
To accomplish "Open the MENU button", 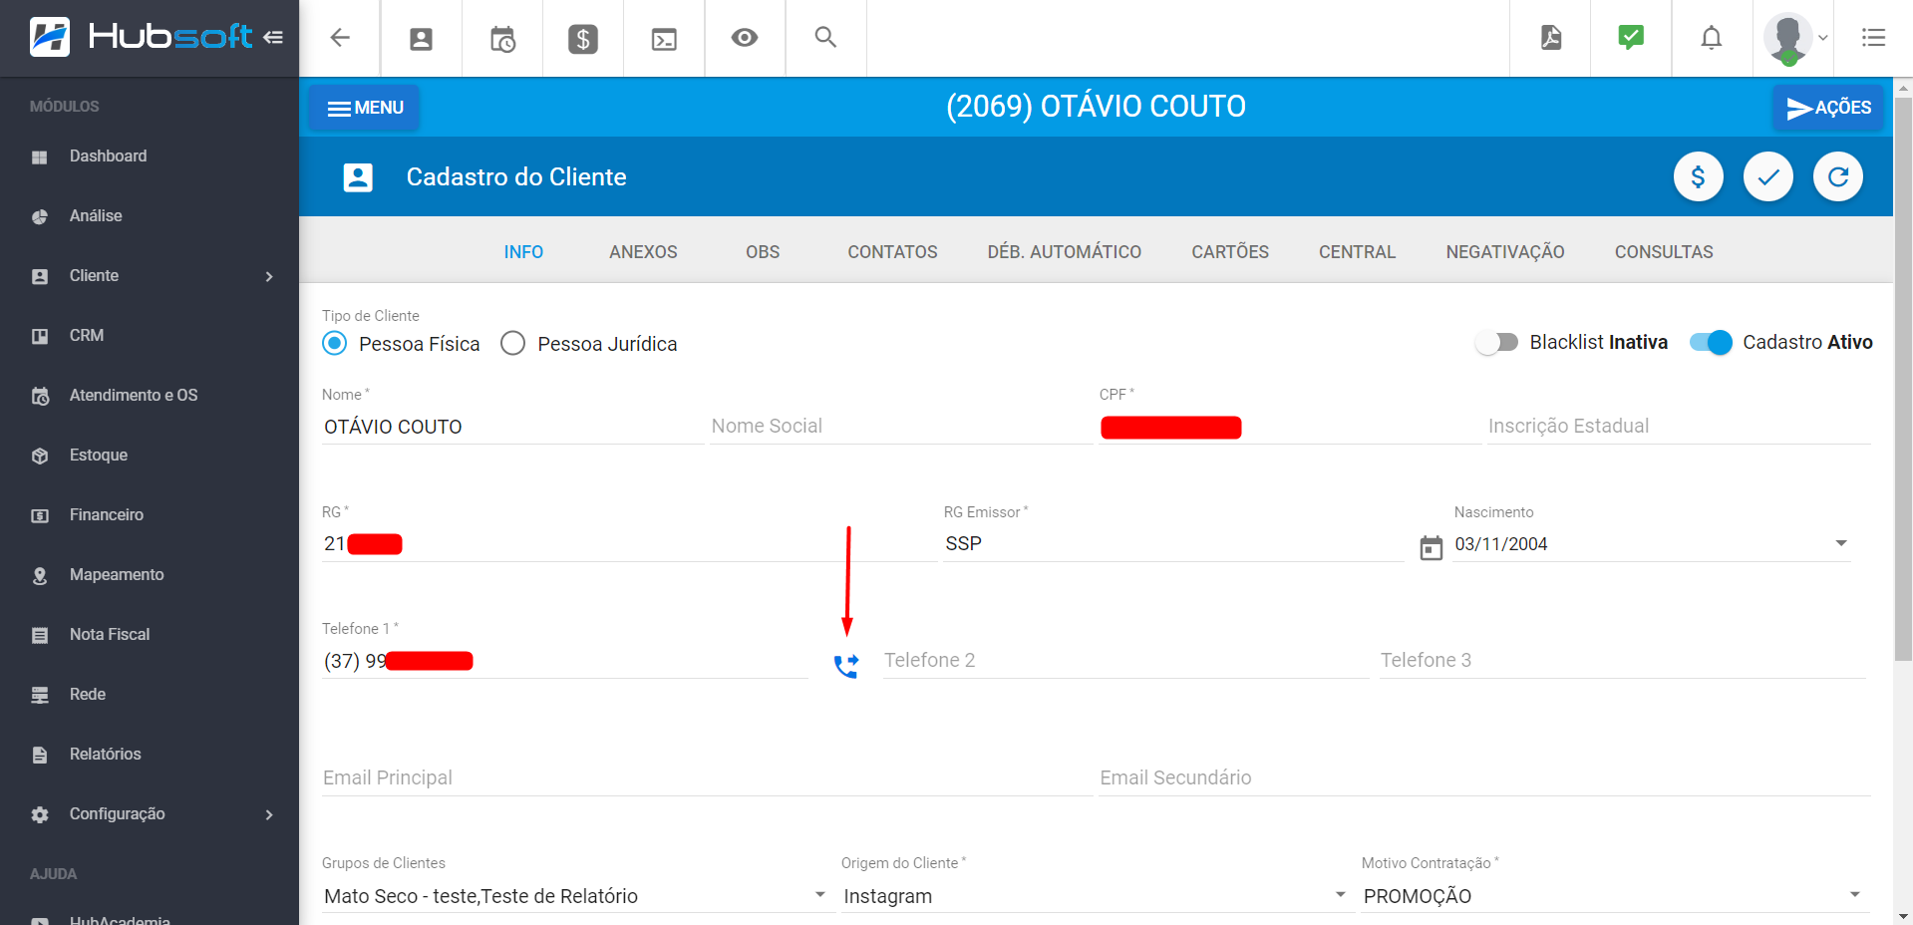I will [x=365, y=108].
